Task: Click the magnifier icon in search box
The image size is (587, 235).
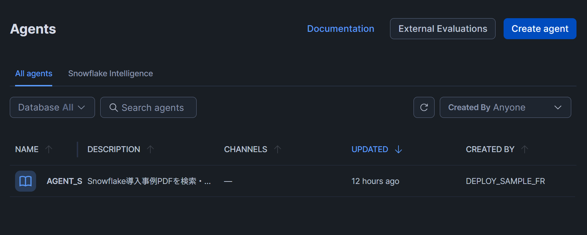Action: [x=114, y=107]
